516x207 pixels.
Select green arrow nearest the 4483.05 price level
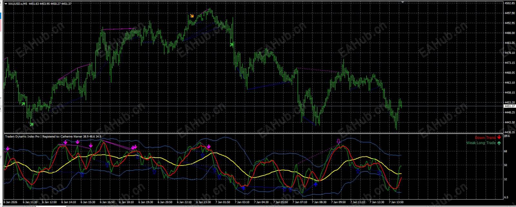point(231,44)
